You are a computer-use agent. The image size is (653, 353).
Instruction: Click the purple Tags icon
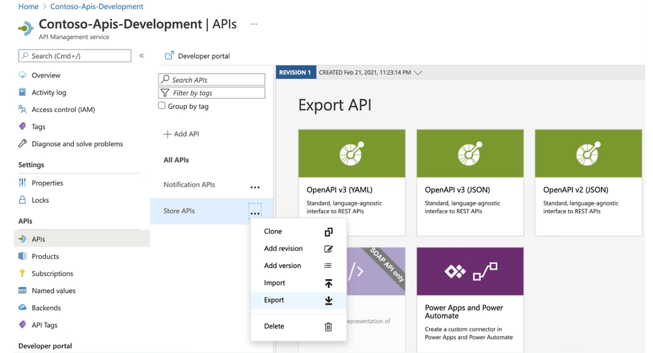point(22,126)
